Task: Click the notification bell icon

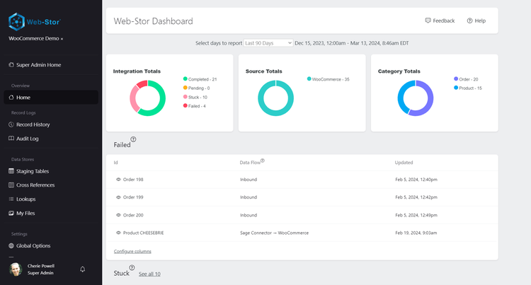Action: click(82, 269)
